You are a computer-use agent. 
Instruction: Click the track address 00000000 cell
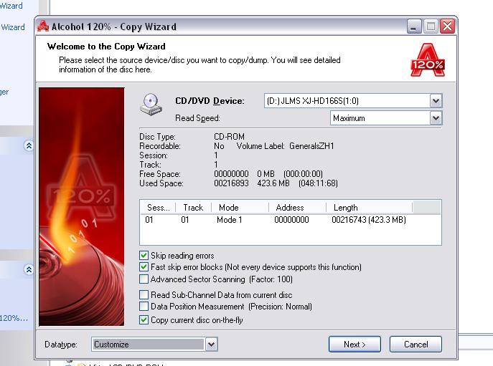(x=291, y=220)
